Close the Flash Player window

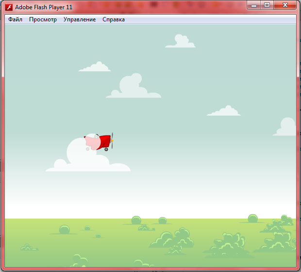click(285, 5)
